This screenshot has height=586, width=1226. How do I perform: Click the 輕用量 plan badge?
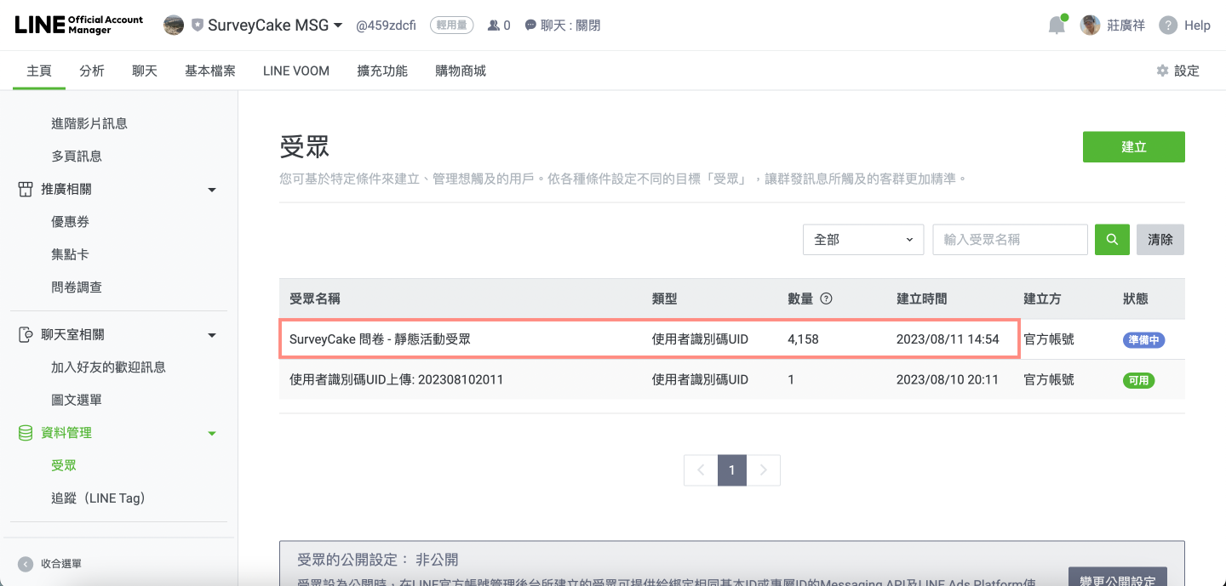(x=452, y=26)
